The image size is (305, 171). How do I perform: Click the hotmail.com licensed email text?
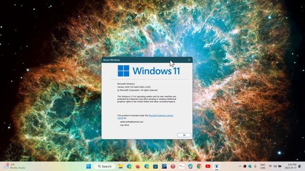coord(132,122)
